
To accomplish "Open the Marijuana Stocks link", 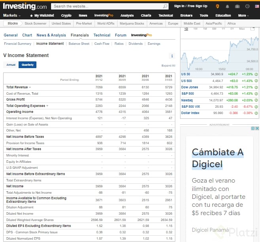I will [x=132, y=23].
